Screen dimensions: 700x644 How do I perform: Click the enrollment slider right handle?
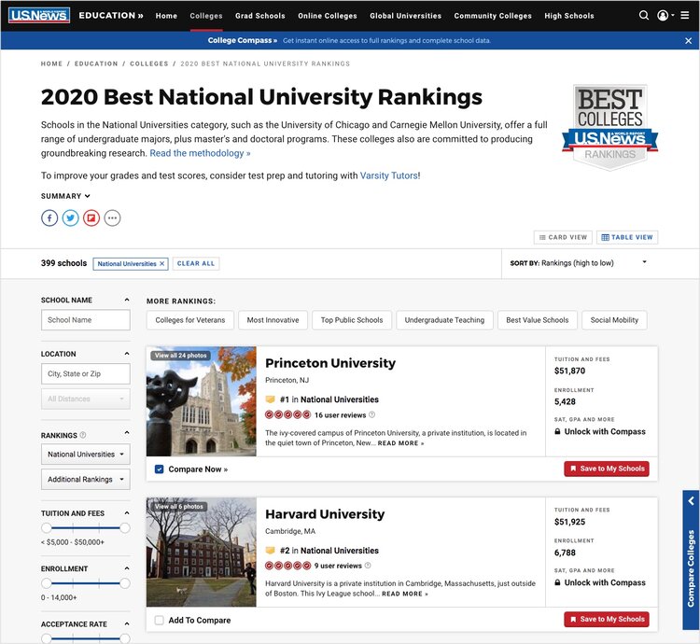(125, 583)
